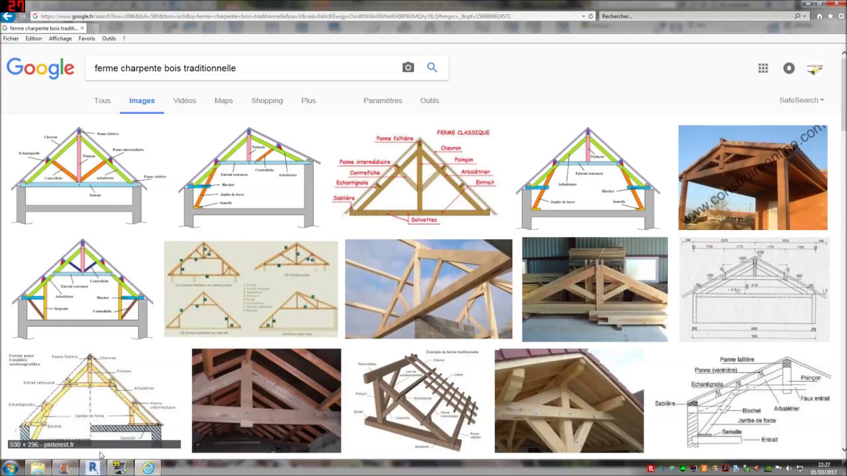The width and height of the screenshot is (847, 476).
Task: Open the 3D 'Exemple de ferme traditionnelle' image
Action: (x=418, y=401)
